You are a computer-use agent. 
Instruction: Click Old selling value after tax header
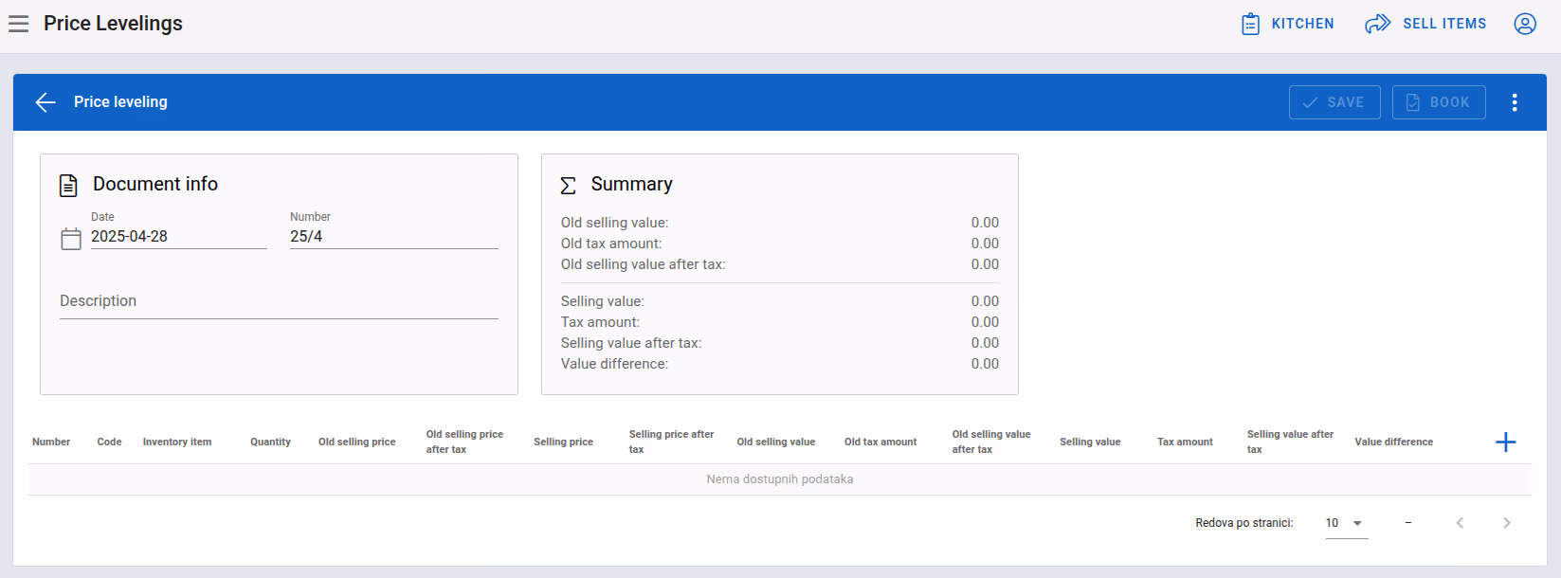(991, 442)
